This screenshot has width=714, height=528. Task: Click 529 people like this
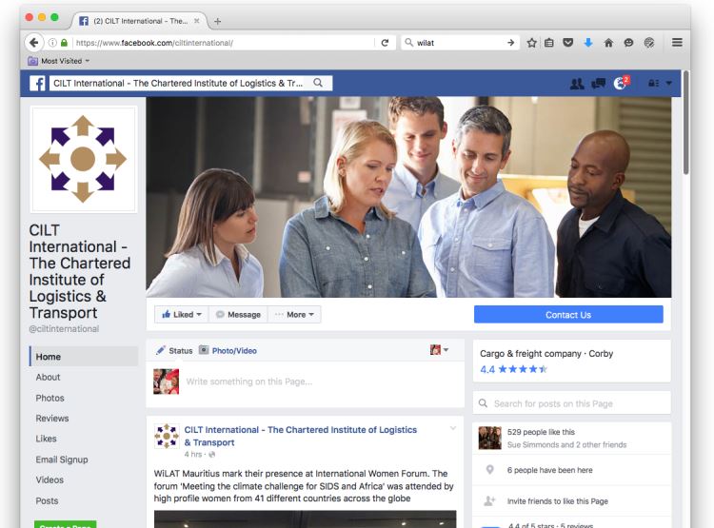pyautogui.click(x=541, y=432)
